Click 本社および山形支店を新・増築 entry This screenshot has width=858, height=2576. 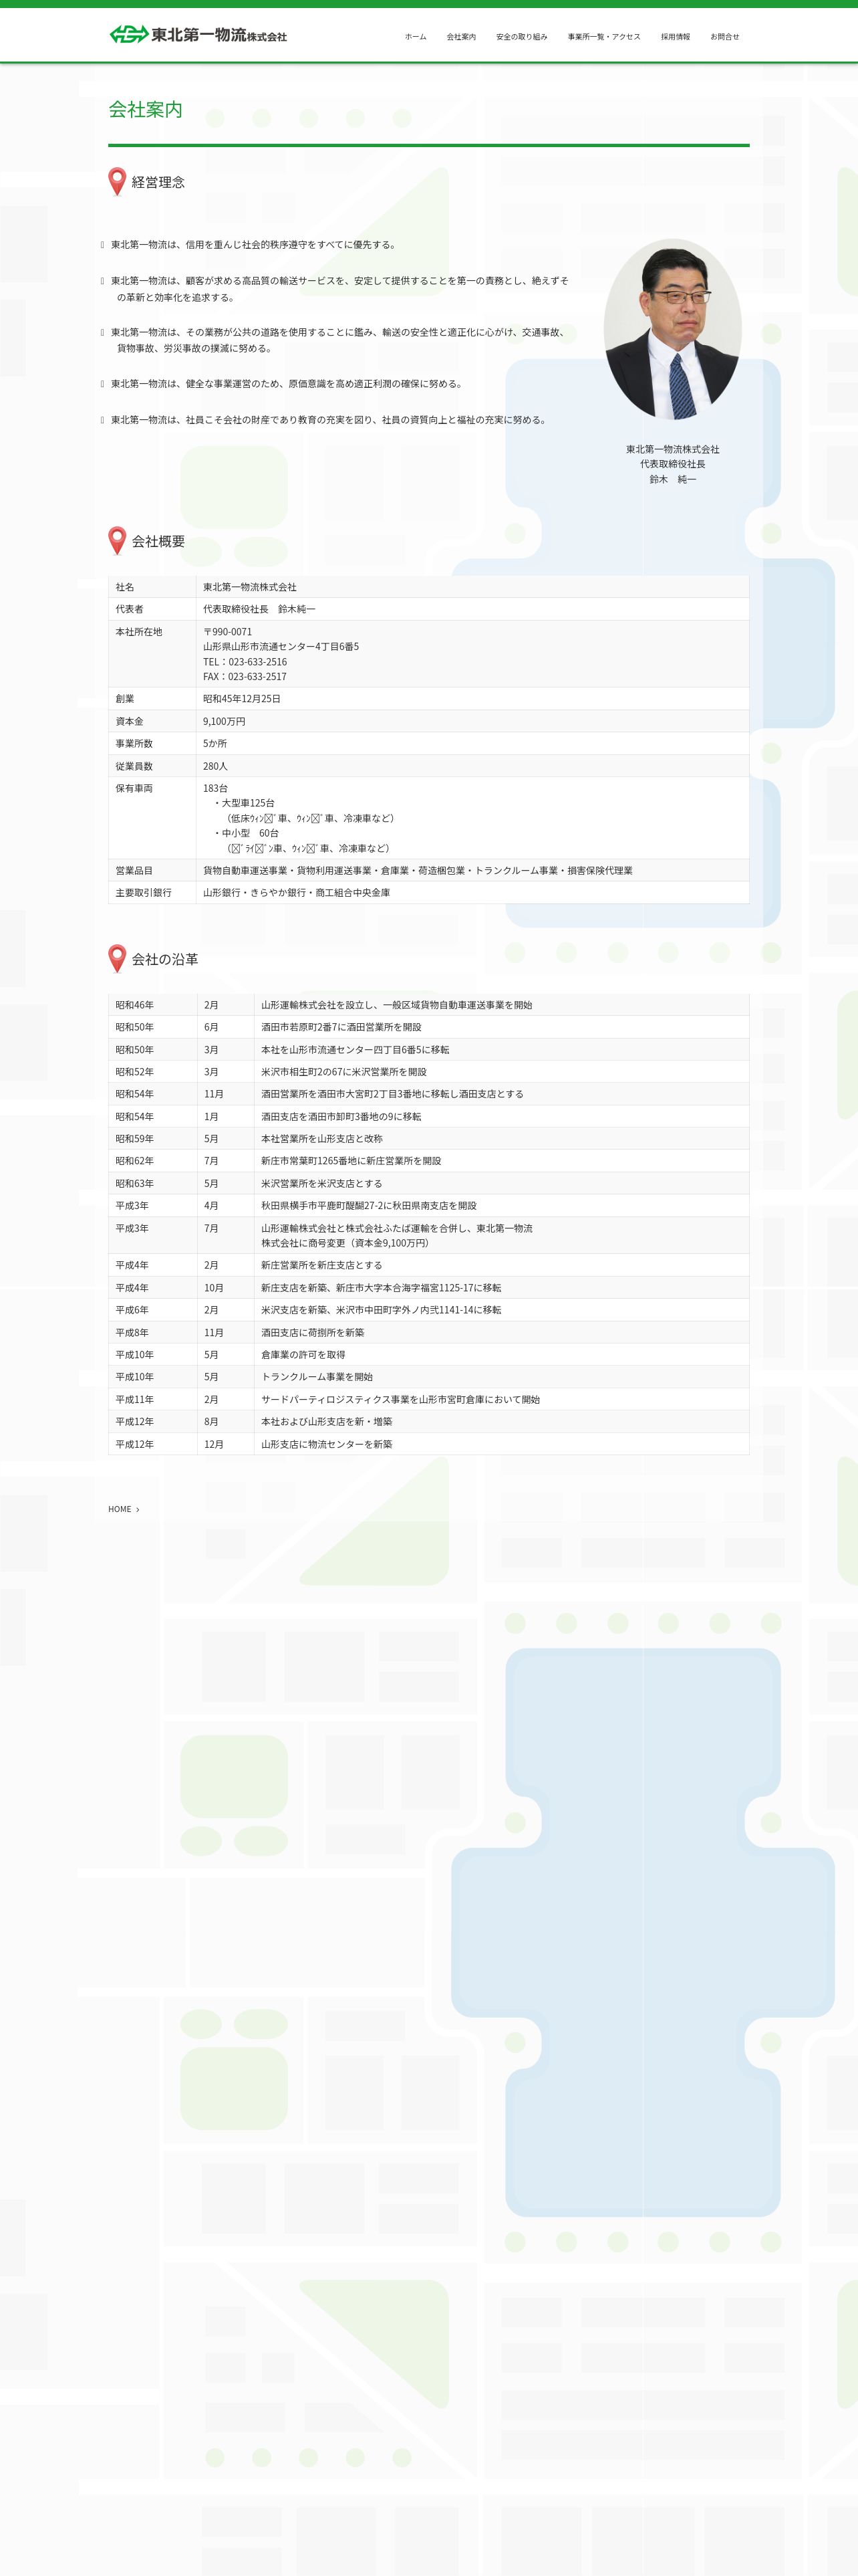point(327,1422)
